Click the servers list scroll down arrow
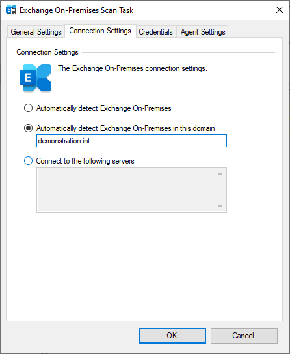The height and width of the screenshot is (354, 290). point(220,205)
